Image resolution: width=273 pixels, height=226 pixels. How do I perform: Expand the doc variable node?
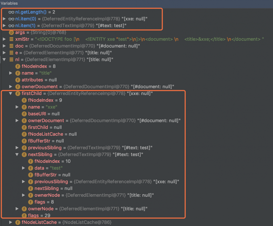click(x=4, y=46)
